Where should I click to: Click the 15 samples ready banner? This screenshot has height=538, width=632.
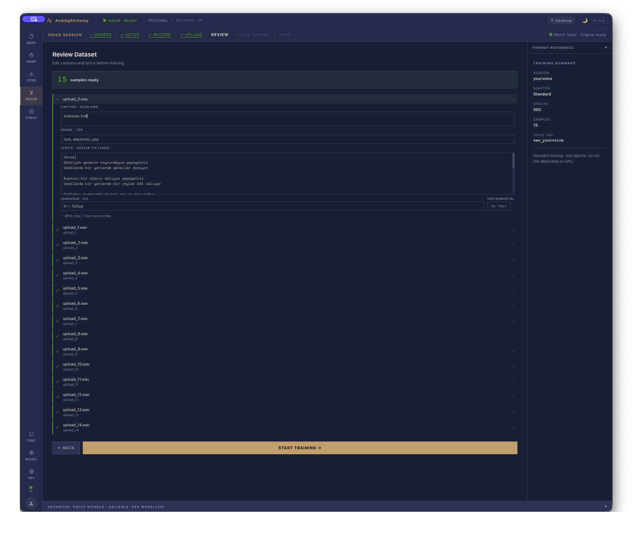285,80
